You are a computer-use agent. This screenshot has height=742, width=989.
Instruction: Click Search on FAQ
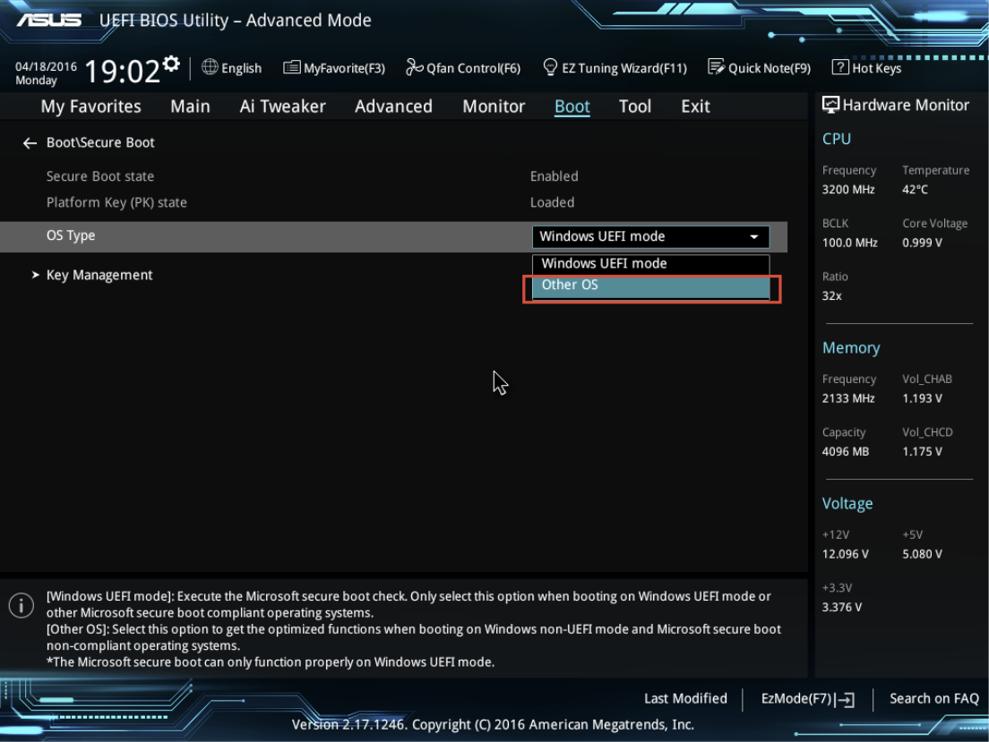coord(934,698)
